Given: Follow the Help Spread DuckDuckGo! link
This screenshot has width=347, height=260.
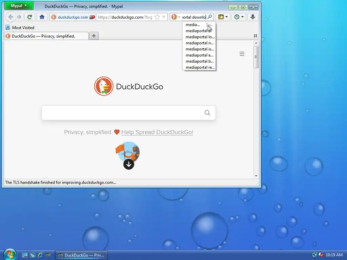Looking at the screenshot, I should click(x=157, y=132).
